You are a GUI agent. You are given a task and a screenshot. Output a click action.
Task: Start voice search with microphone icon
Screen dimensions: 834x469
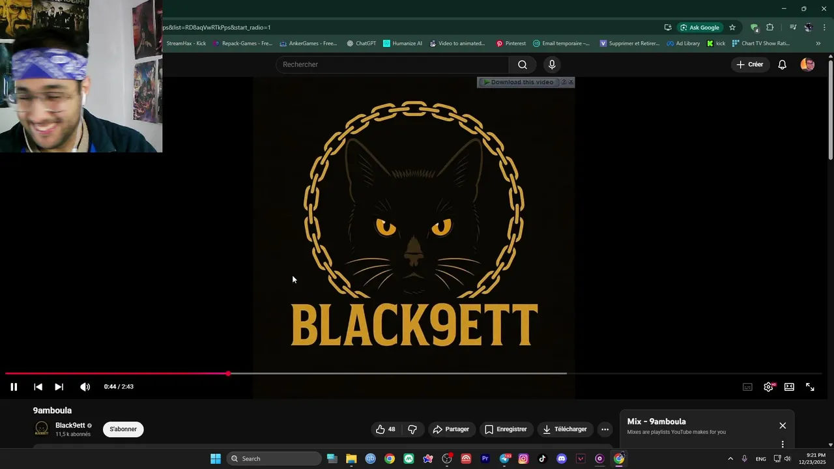coord(552,64)
